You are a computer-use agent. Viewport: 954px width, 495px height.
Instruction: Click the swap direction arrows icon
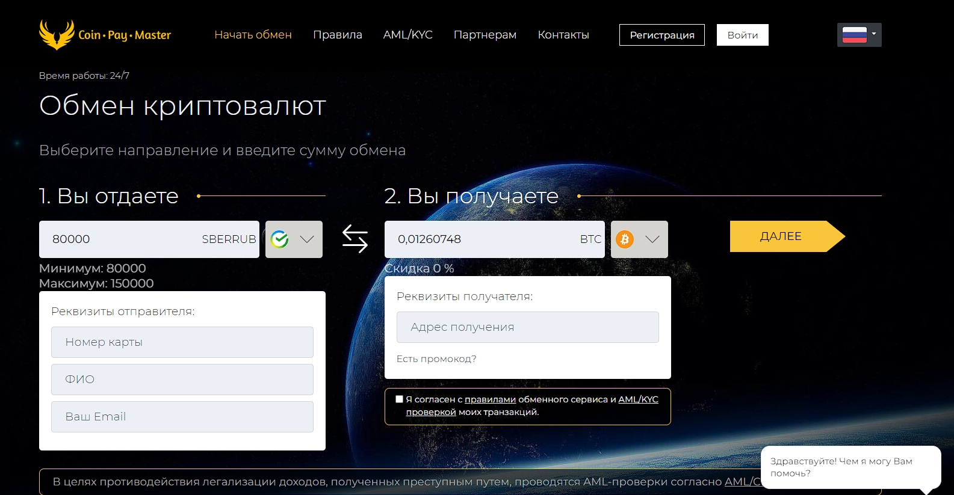[x=355, y=239]
